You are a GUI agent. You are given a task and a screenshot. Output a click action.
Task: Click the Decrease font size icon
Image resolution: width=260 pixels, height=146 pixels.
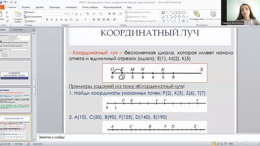coord(81,14)
